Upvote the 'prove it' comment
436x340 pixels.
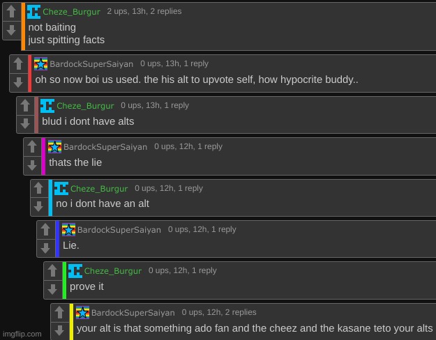point(52,271)
